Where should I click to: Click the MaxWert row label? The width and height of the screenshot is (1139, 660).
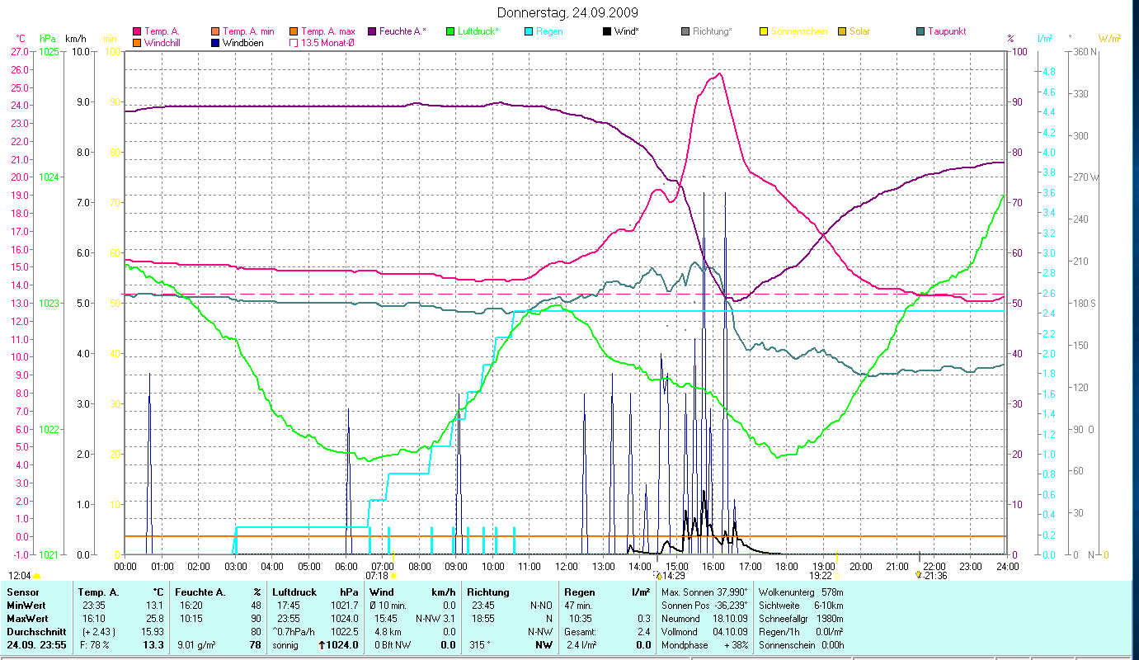coord(28,619)
